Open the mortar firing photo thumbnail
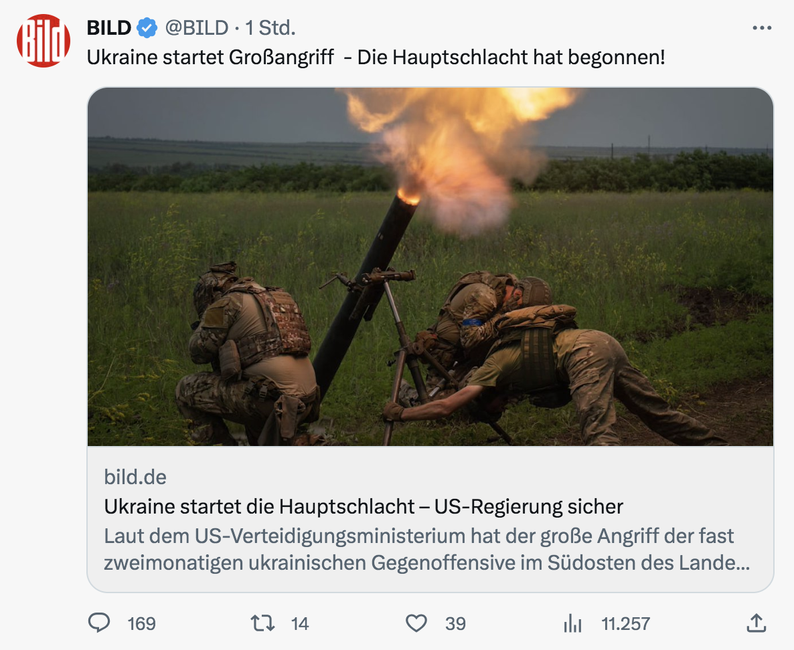Screen dimensions: 794x650 (430, 267)
